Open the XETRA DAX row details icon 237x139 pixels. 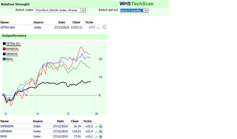104,27
